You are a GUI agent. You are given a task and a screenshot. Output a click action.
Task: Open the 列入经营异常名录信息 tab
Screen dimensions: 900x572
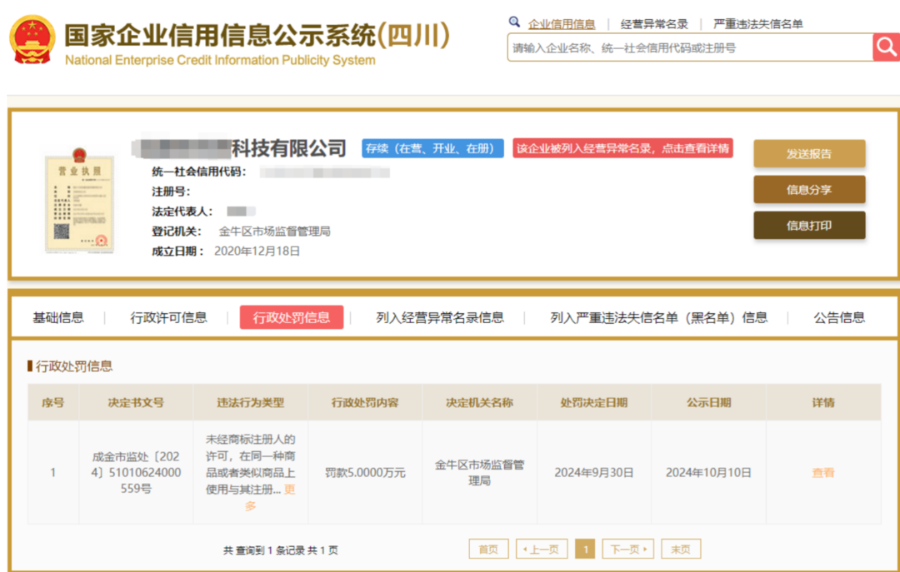tap(439, 317)
